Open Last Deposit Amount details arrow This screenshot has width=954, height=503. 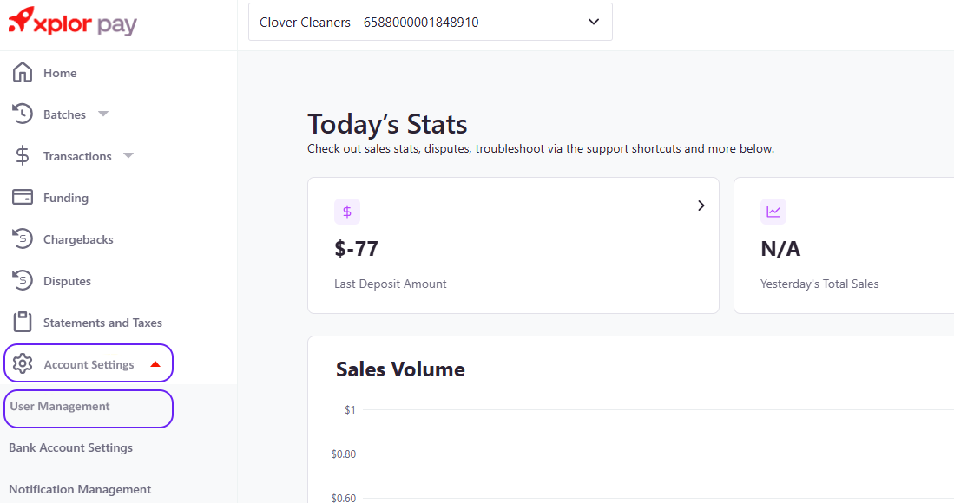pyautogui.click(x=701, y=206)
